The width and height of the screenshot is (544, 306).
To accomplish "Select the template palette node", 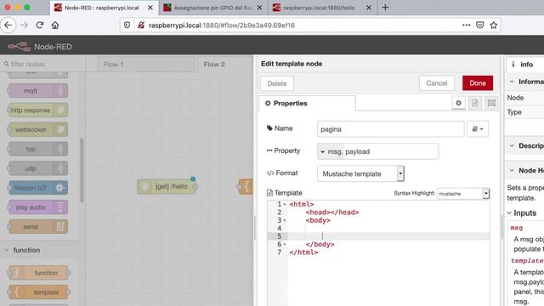I will [38, 292].
